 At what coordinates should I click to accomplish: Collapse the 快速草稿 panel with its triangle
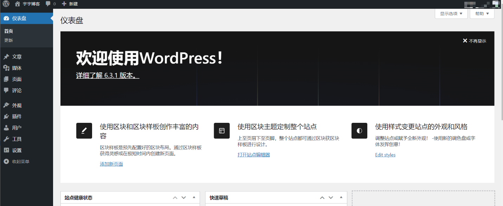(x=341, y=198)
